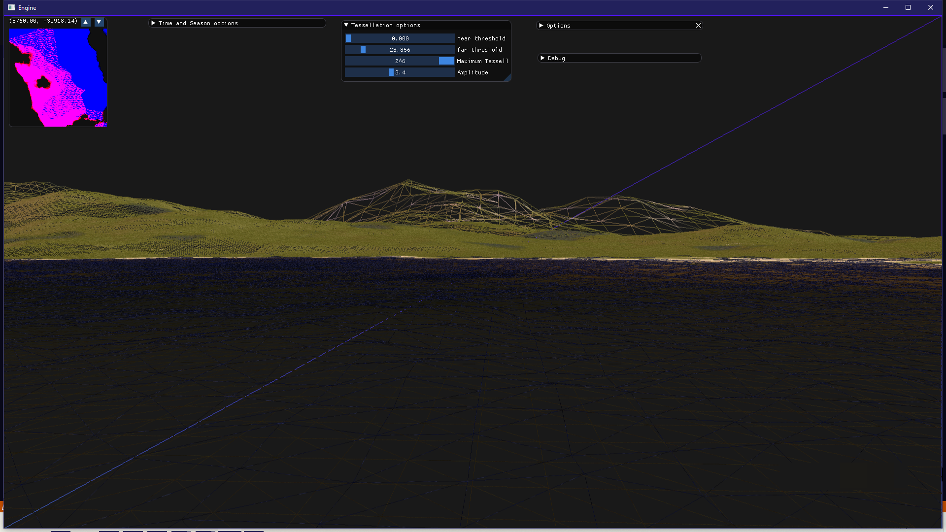Click the terrain minimap thumbnail
Viewport: 946px width, 532px height.
[58, 77]
